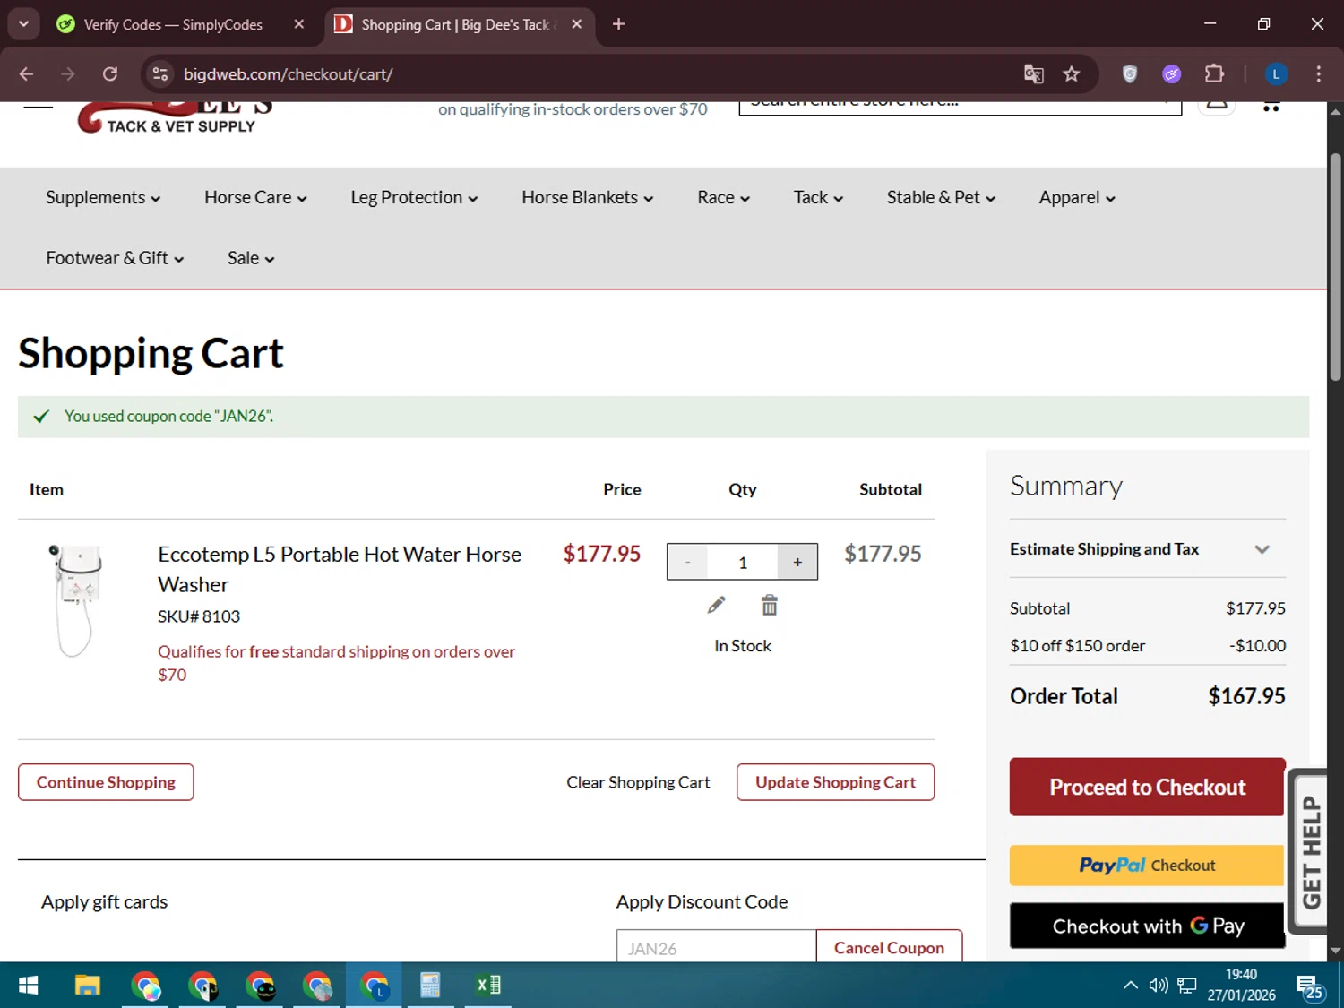Expand the Stable & Pet menu
The image size is (1344, 1008).
pos(941,198)
